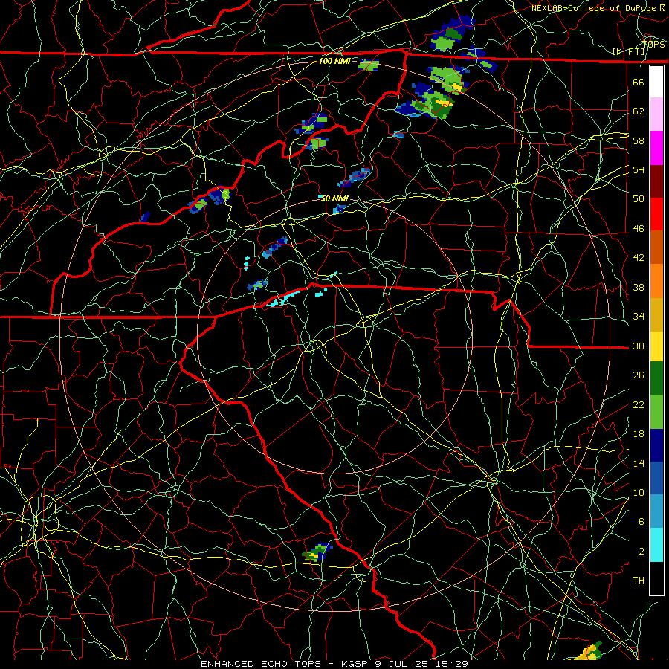Click the 42 value on the legend
Screen dimensions: 669x669
[x=639, y=258]
